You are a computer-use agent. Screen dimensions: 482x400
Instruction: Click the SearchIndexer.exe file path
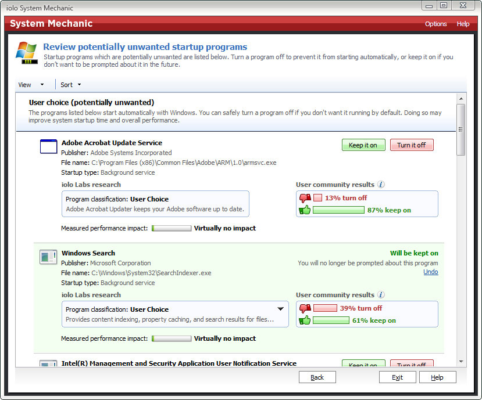[x=151, y=273]
